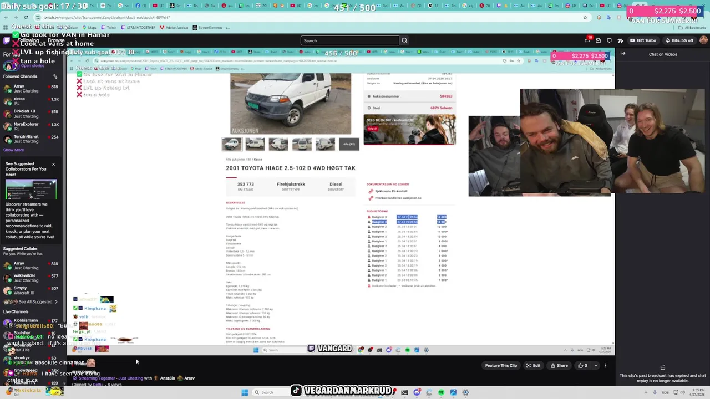Open the mail envelope icon in Twitch header
The width and height of the screenshot is (710, 399).
tap(598, 40)
